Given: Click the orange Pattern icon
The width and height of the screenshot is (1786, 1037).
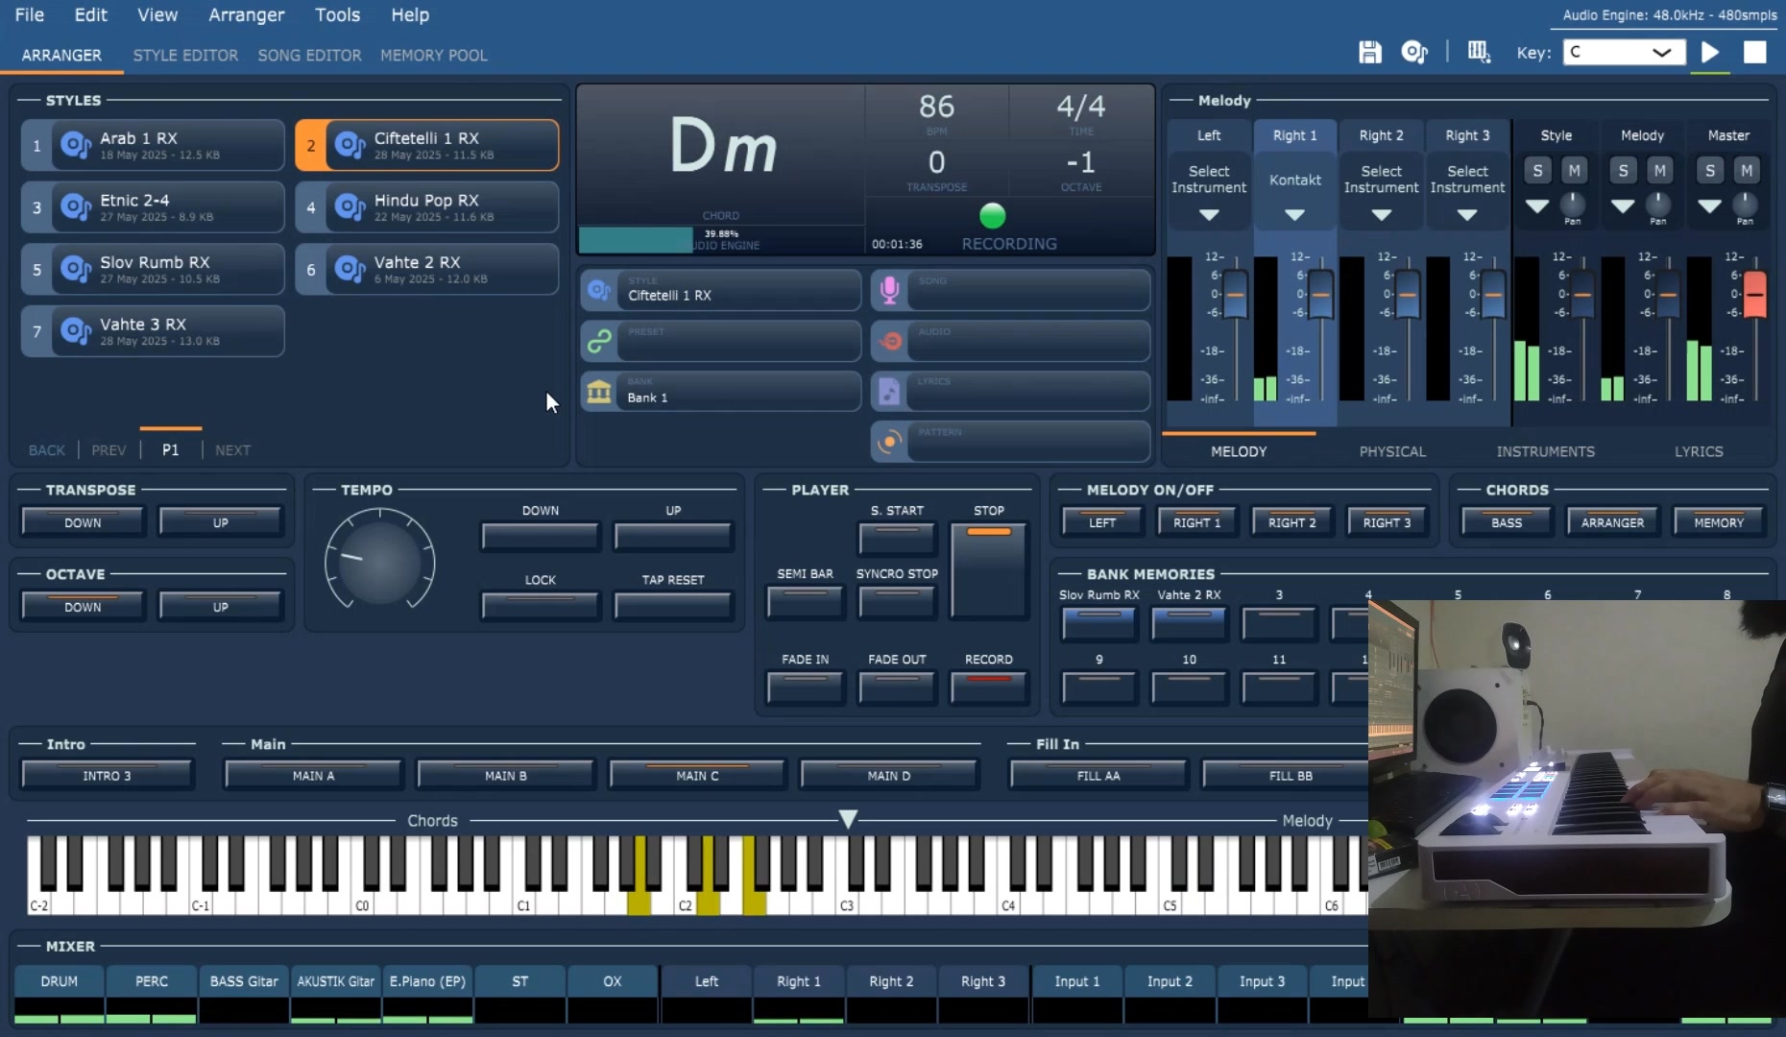Looking at the screenshot, I should click(x=890, y=442).
